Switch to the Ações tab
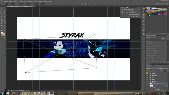This screenshot has width=169, height=95. tap(127, 7)
